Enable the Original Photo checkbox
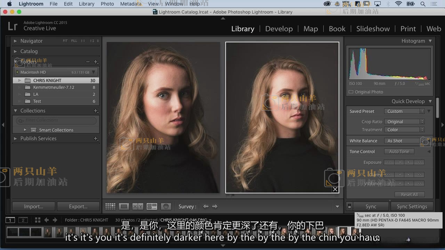Screen dimensions: 445x250 coord(351,92)
